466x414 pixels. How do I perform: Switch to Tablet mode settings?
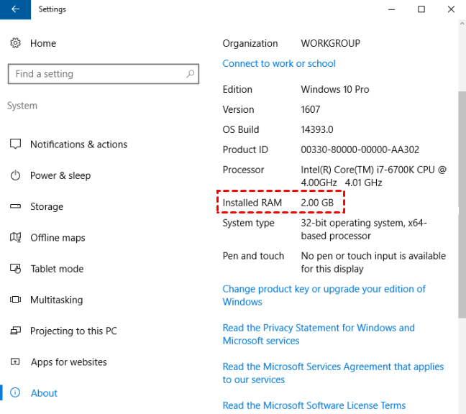coord(57,269)
